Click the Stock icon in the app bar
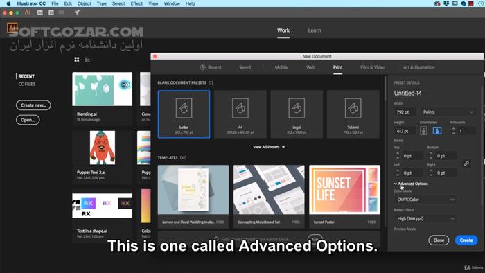Image resolution: width=485 pixels, height=273 pixels. [x=51, y=12]
